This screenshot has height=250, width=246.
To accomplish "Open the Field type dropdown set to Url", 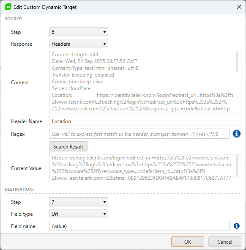I will click(79, 214).
